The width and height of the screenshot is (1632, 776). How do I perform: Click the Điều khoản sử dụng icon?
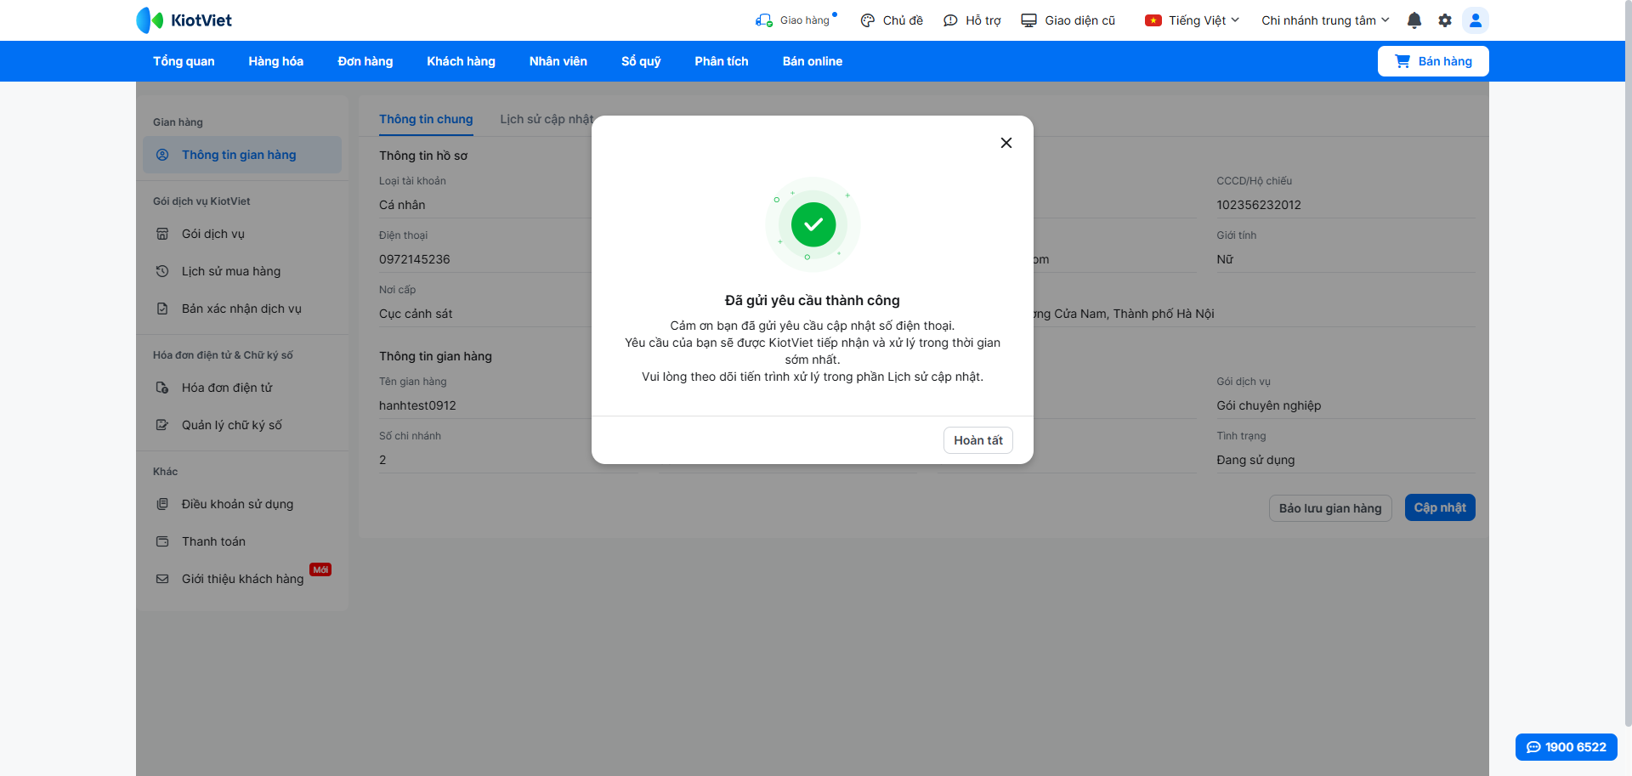(162, 504)
